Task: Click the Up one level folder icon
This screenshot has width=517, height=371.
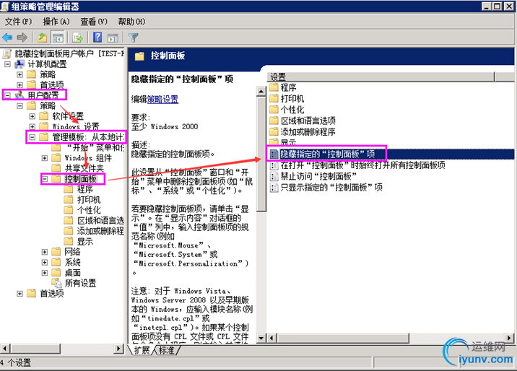Action: (x=42, y=38)
